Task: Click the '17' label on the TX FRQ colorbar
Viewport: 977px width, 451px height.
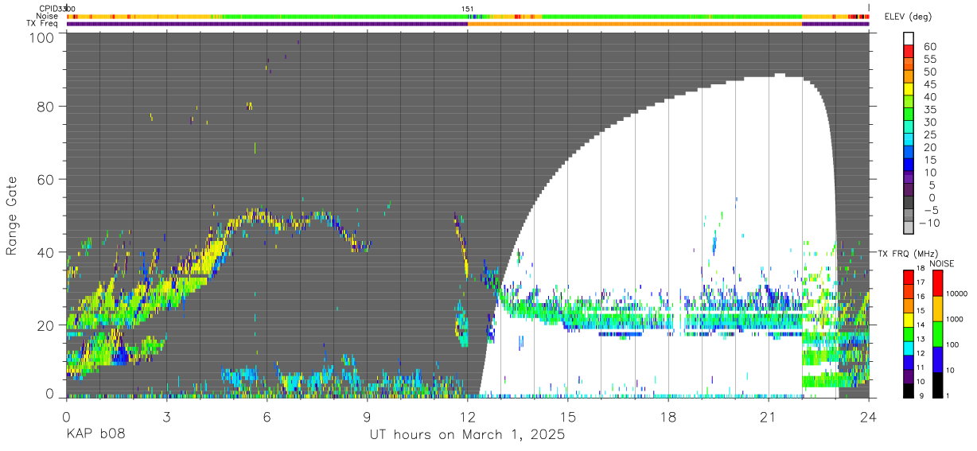Action: coord(921,282)
